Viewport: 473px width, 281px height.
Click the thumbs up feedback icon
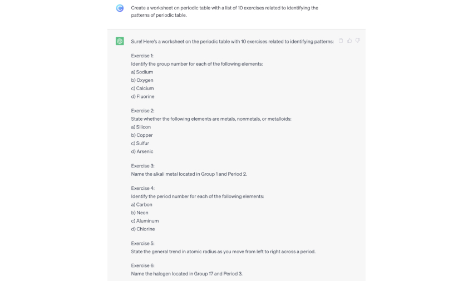tap(349, 41)
